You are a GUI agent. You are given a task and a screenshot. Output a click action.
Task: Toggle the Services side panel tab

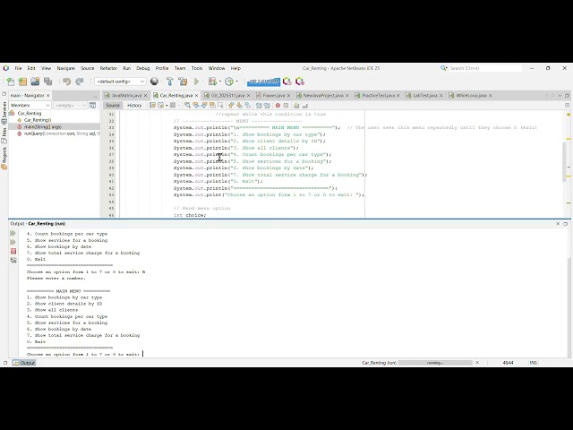click(4, 108)
